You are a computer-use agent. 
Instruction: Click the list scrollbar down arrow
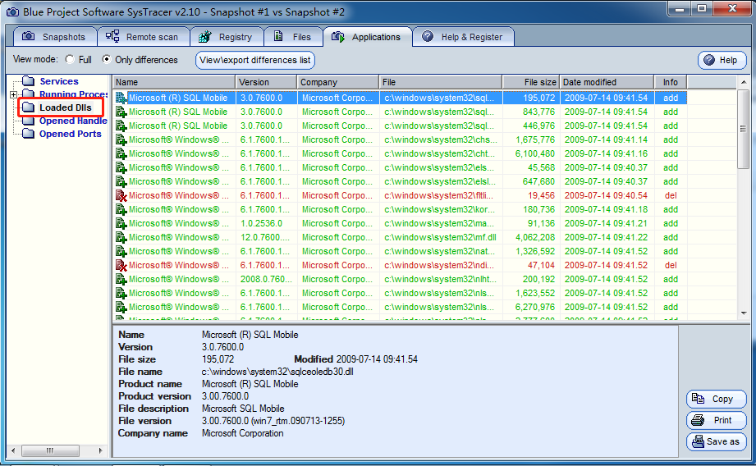point(743,313)
